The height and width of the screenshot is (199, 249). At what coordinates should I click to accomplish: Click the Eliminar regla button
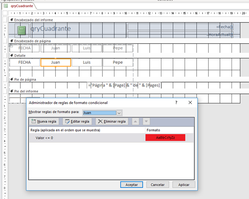(112, 121)
